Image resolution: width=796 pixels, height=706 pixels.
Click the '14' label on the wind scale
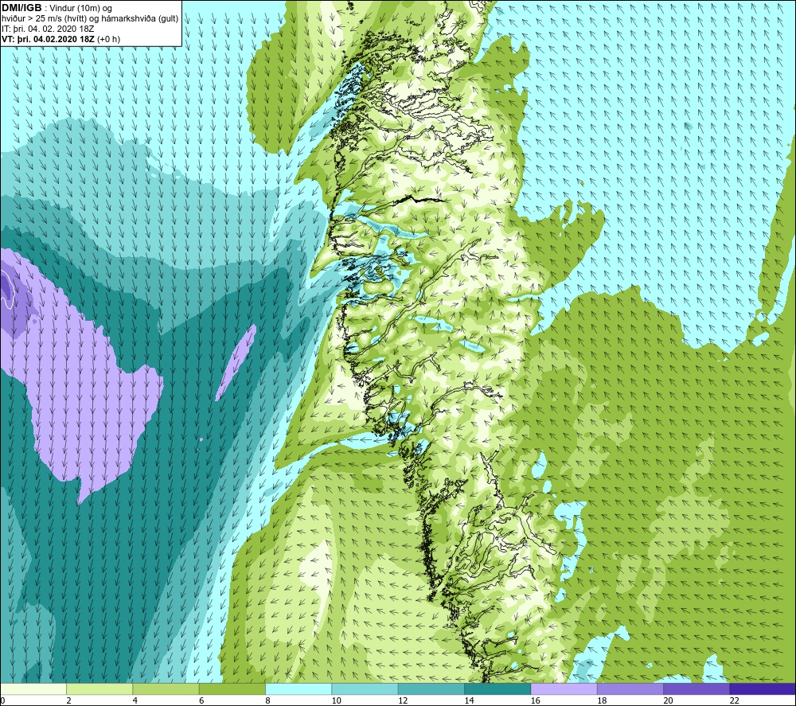469,700
